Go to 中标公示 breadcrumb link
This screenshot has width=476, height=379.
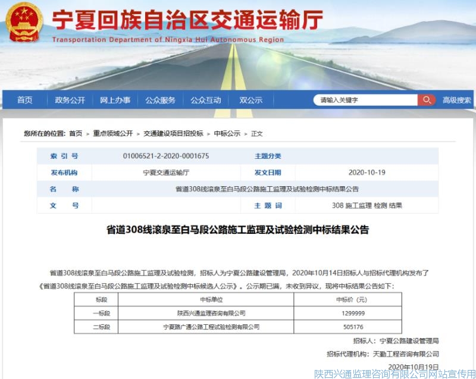coord(227,133)
